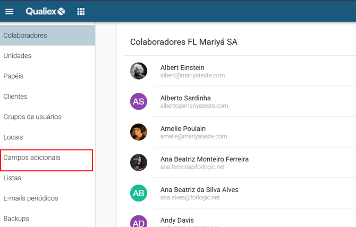This screenshot has height=227, width=356.
Task: Open the hamburger navigation menu
Action: coord(9,11)
